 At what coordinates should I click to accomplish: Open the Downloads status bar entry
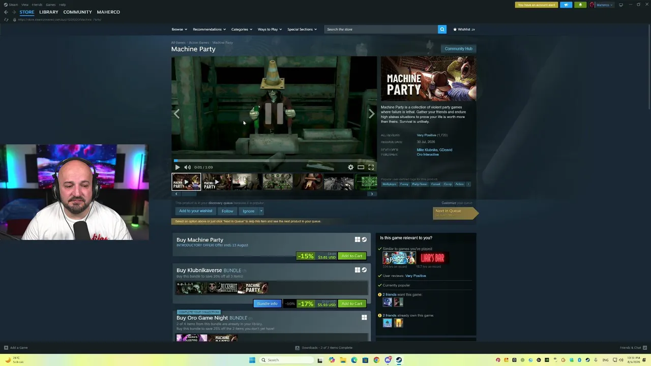[324, 348]
